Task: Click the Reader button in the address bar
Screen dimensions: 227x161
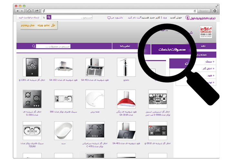Action: click(x=204, y=11)
